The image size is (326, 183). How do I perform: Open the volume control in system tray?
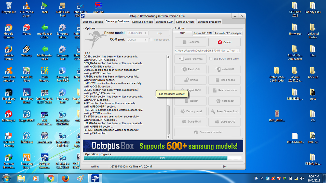(x=302, y=178)
